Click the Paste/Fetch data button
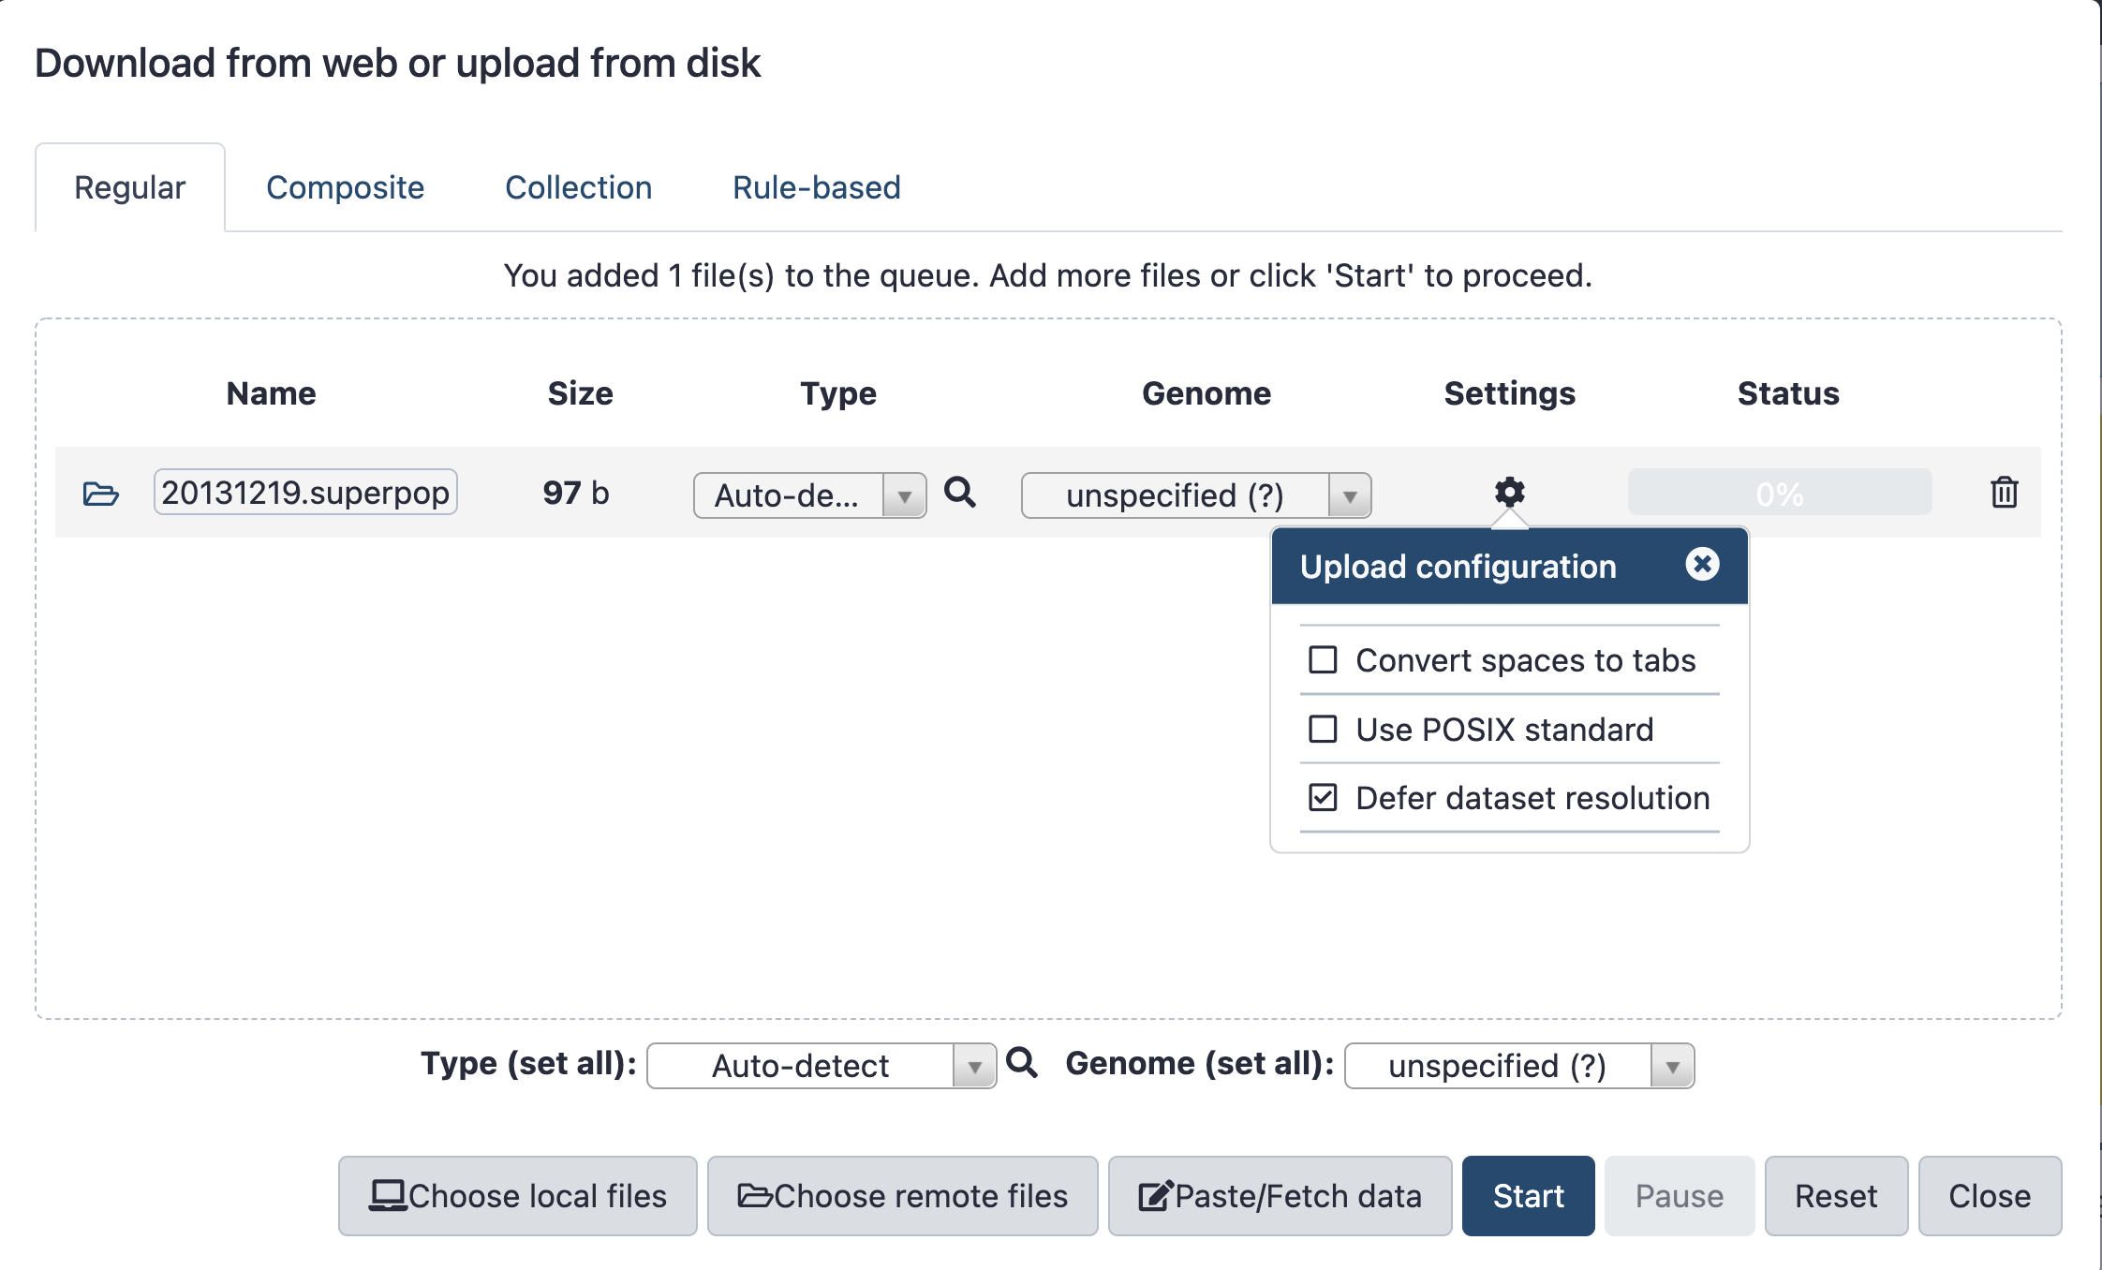Image resolution: width=2102 pixels, height=1270 pixels. point(1280,1195)
